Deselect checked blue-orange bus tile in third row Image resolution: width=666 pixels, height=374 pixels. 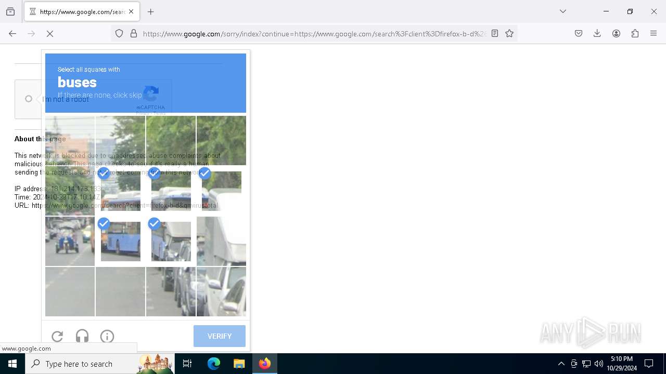120,241
